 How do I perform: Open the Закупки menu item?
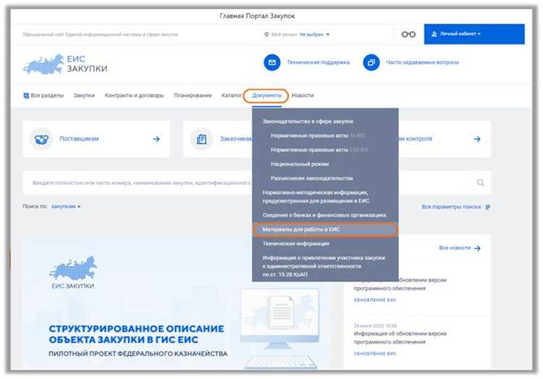(x=84, y=96)
